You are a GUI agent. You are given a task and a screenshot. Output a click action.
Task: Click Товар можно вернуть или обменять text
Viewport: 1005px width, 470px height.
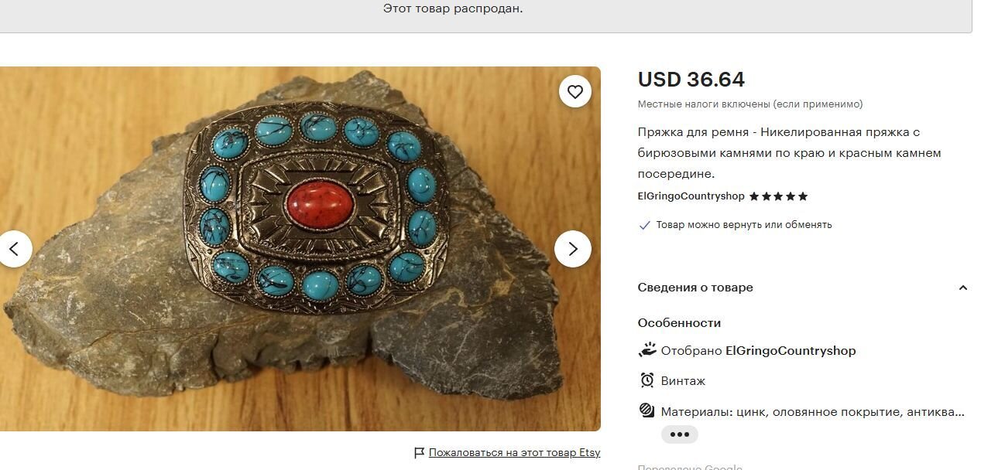(x=744, y=225)
